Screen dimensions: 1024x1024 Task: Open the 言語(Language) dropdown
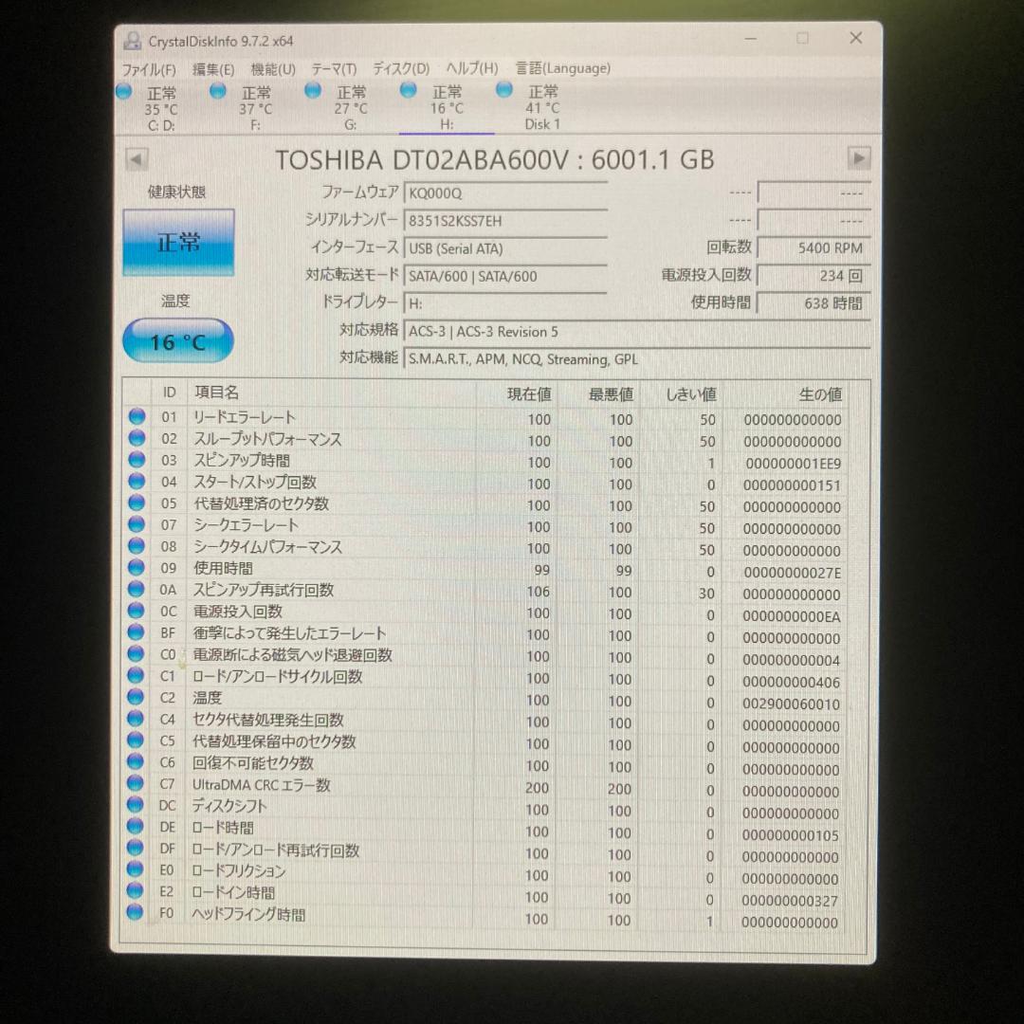pos(561,68)
